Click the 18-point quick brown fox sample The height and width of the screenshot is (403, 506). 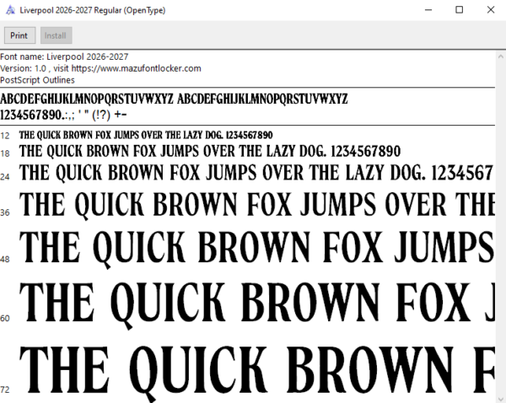(x=210, y=151)
